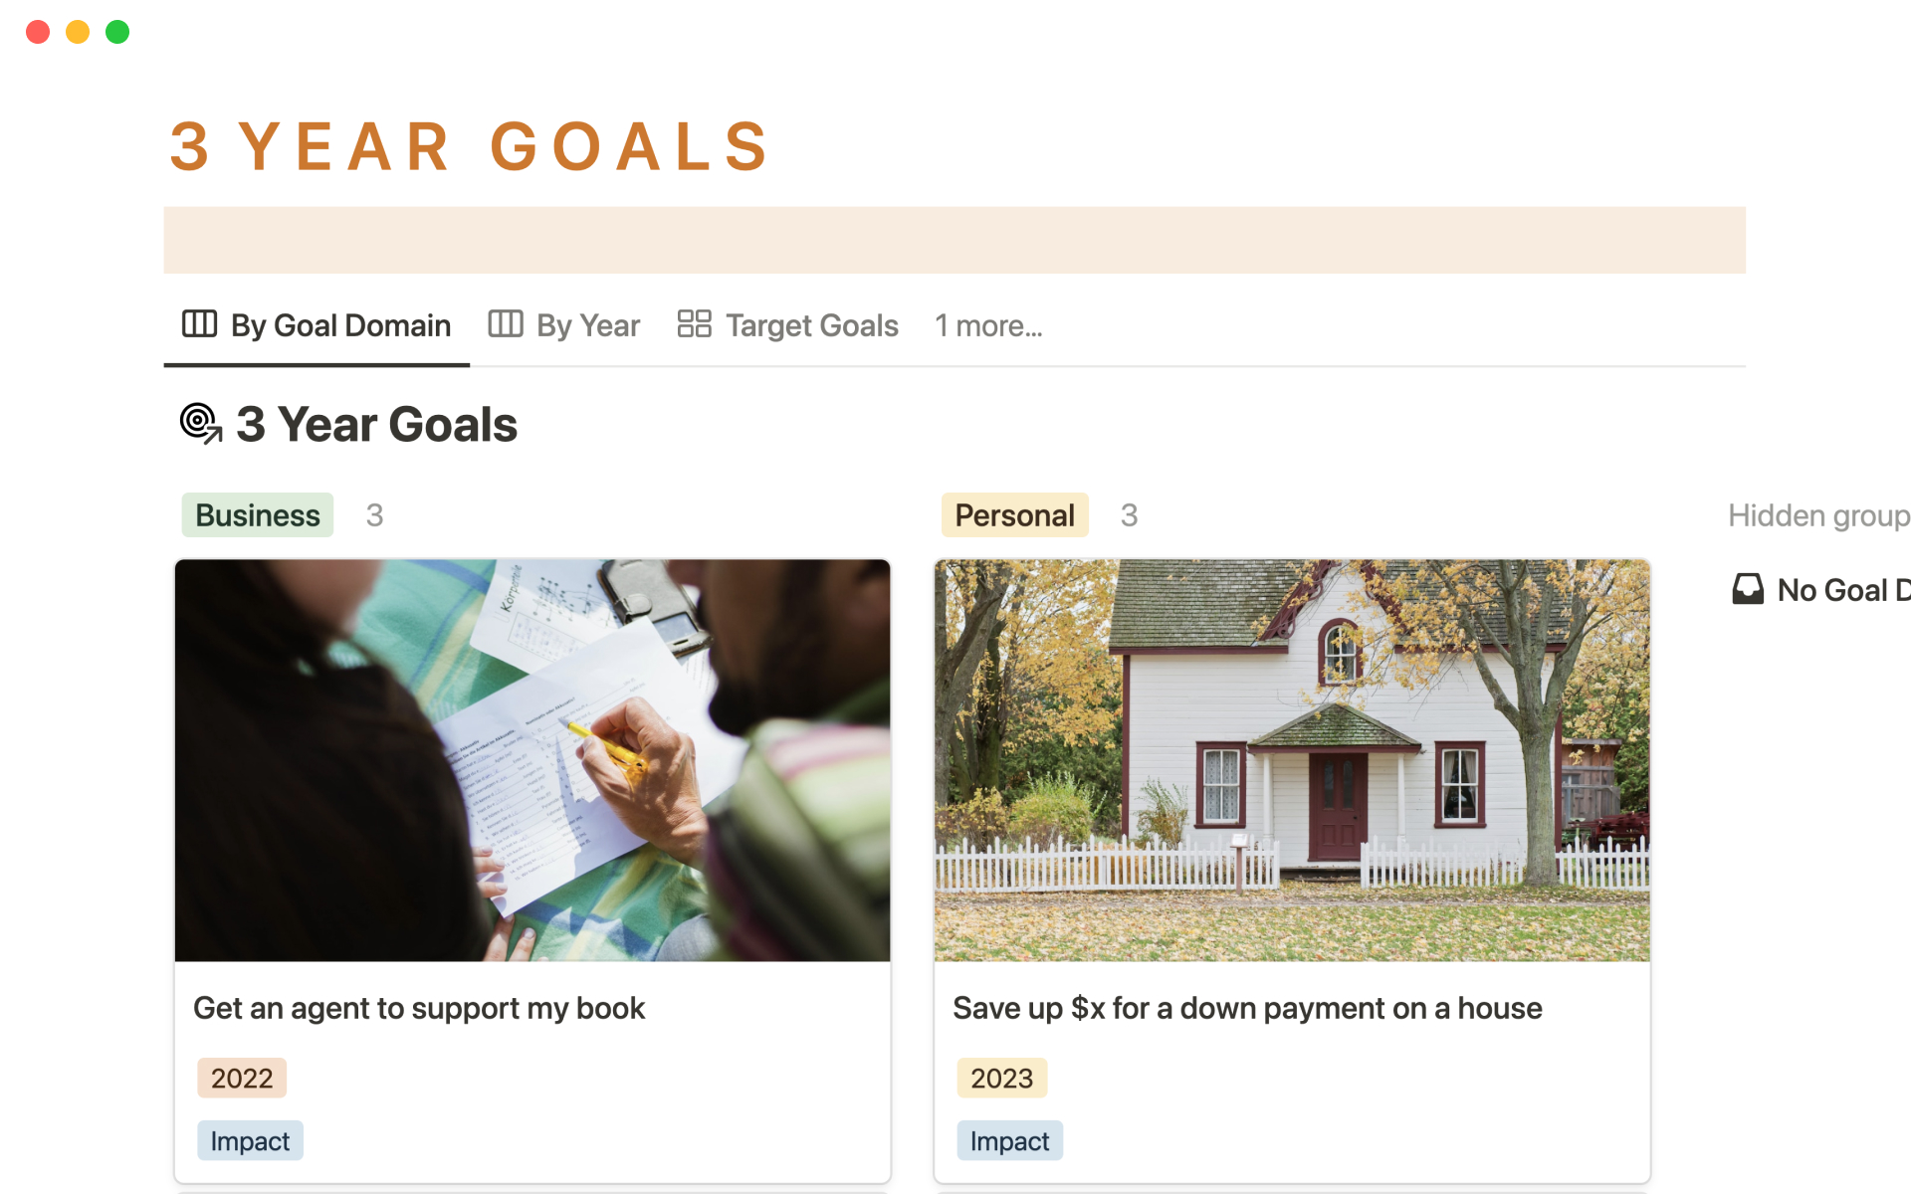Open 'Save up $x for a down payment' card

[1247, 1008]
